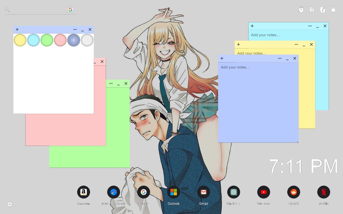Open the Google shortcut in the dock
This screenshot has height=214, width=343.
(144, 192)
